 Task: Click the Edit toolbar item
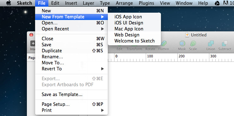click(120, 49)
